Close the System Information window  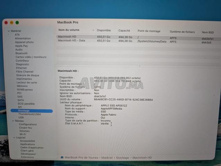(6, 23)
